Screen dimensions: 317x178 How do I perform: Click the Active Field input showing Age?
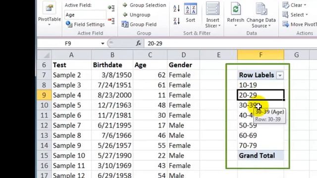pyautogui.click(x=85, y=15)
